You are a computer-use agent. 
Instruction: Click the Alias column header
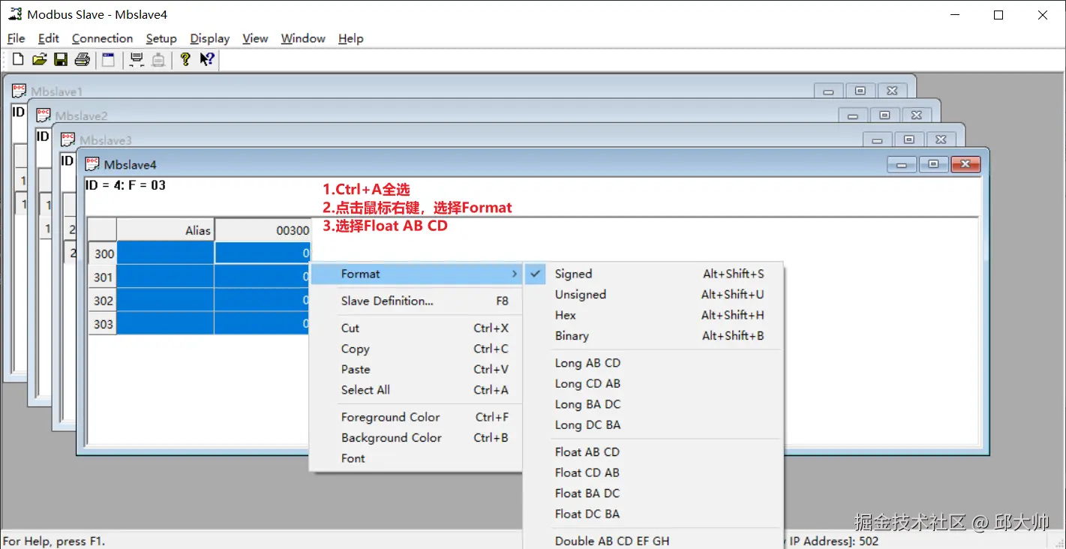tap(166, 230)
